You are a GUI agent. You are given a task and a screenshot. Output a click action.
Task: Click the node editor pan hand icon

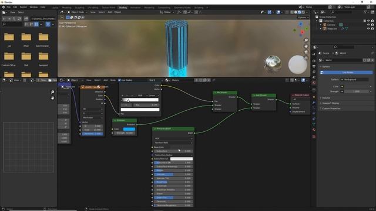(52, 98)
